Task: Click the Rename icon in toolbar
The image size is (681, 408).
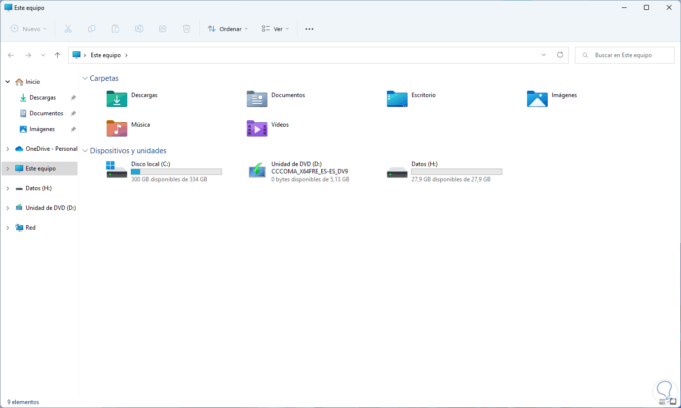Action: [x=139, y=29]
